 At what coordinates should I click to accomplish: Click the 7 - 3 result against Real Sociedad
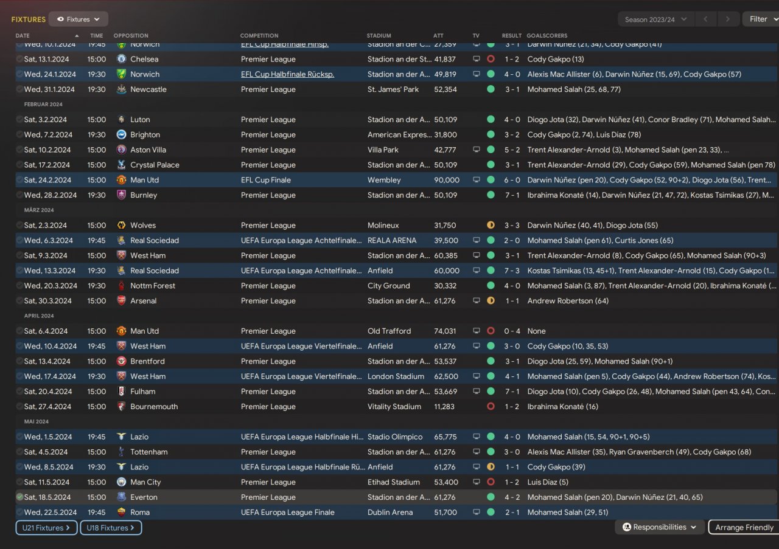512,271
